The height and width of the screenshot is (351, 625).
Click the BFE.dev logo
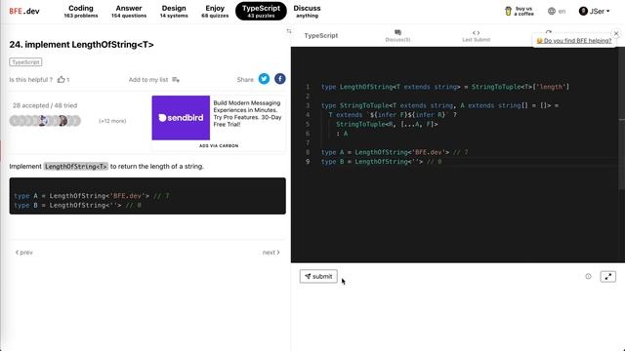(24, 11)
